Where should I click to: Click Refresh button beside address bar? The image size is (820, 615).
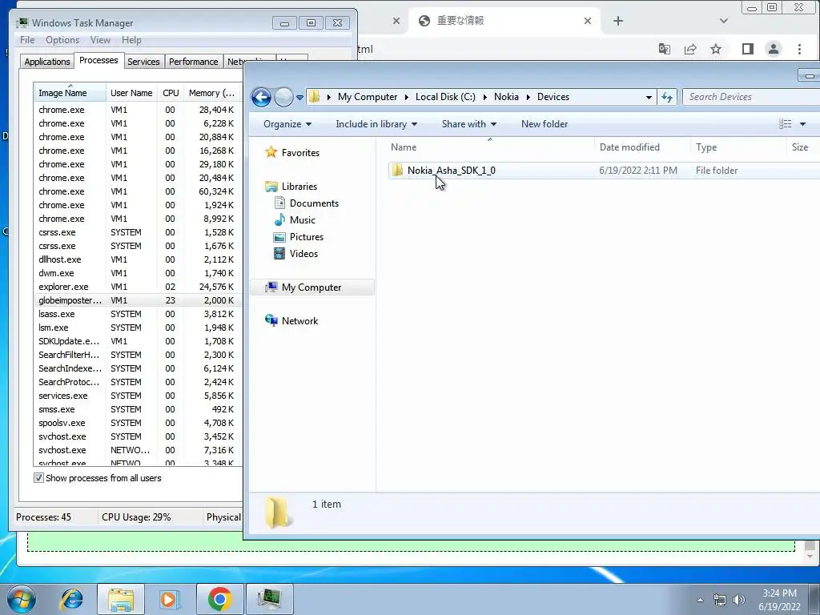(x=667, y=97)
